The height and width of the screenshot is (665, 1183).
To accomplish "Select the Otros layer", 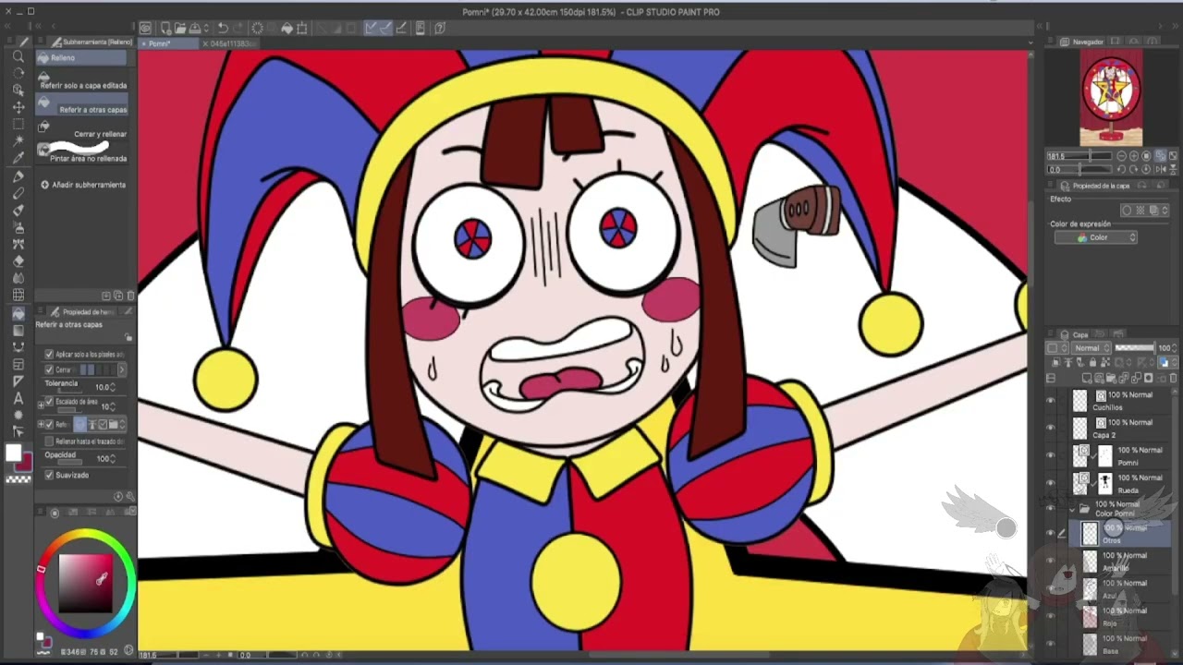I will pos(1121,533).
